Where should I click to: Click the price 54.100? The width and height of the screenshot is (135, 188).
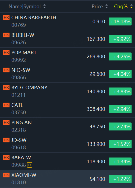97,179
